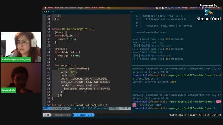This screenshot has height=125, width=223.
Task: Click the bottom shell prompt in the lower-right terminal pane
Action: coord(174,108)
